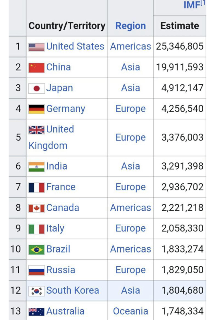Click the Country/Territory column header
The height and width of the screenshot is (320, 215).
coord(67,26)
